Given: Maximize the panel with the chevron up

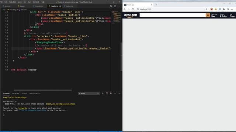Looking at the screenshot, I should click(115, 93).
